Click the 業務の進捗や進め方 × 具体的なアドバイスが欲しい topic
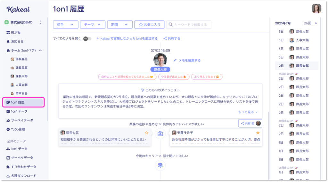This screenshot has height=182, width=328. coord(167,124)
